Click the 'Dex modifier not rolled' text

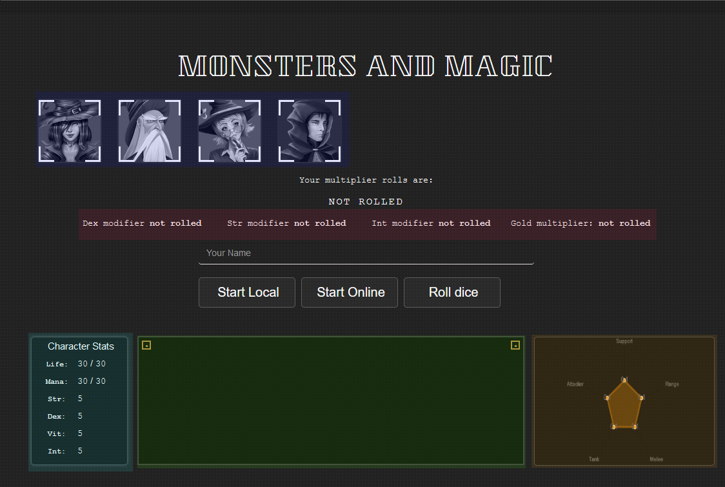pyautogui.click(x=142, y=223)
